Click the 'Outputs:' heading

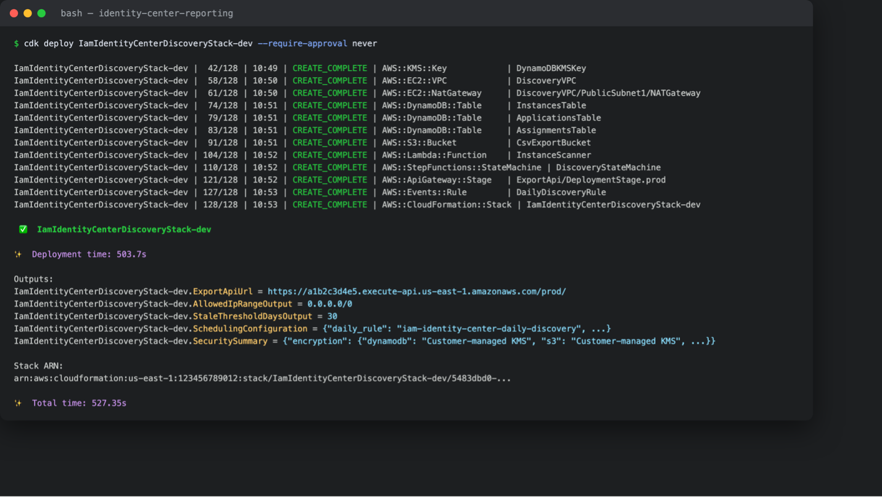[34, 279]
